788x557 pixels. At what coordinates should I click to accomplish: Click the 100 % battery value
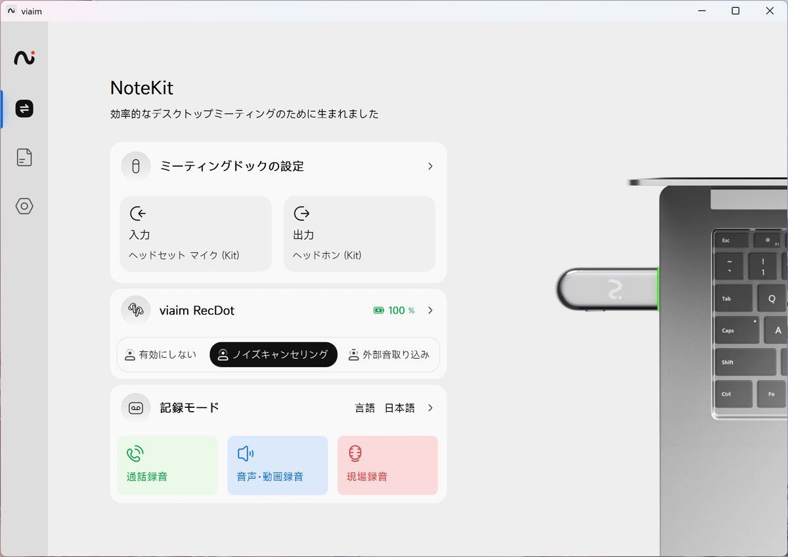point(401,311)
